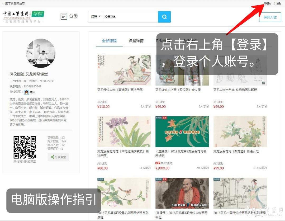Open course title （直播课）2018艾龙第2期没骨花鸟画网络班
This screenshot has width=285, height=221.
coord(181,153)
